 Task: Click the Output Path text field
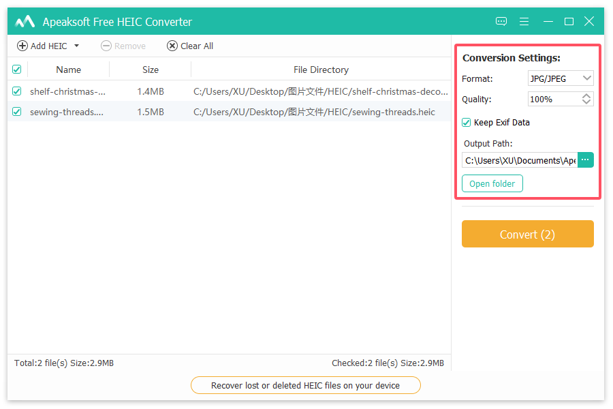(520, 160)
